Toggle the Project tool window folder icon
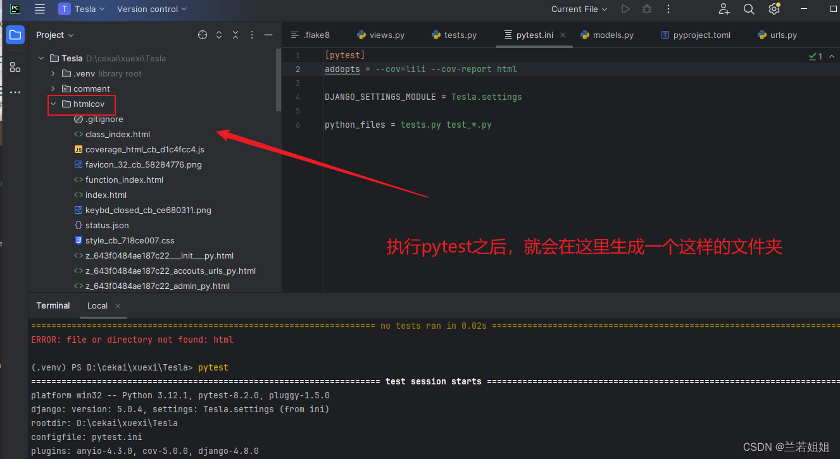Image resolution: width=840 pixels, height=459 pixels. [15, 35]
